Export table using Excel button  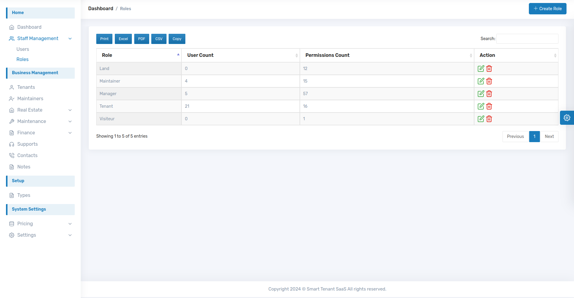point(123,39)
